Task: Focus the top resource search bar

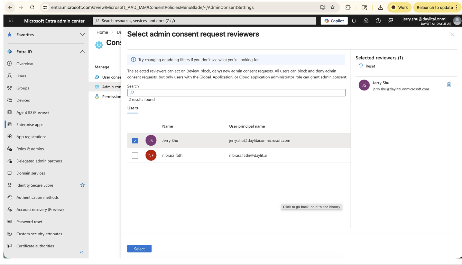Action: coord(204,21)
